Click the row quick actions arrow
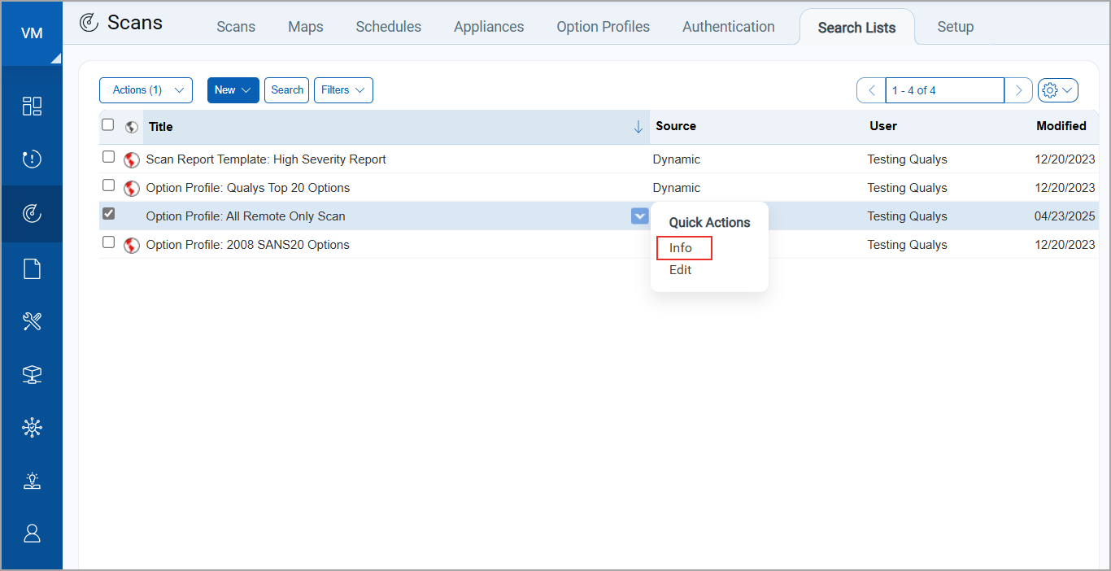The image size is (1111, 571). tap(639, 216)
